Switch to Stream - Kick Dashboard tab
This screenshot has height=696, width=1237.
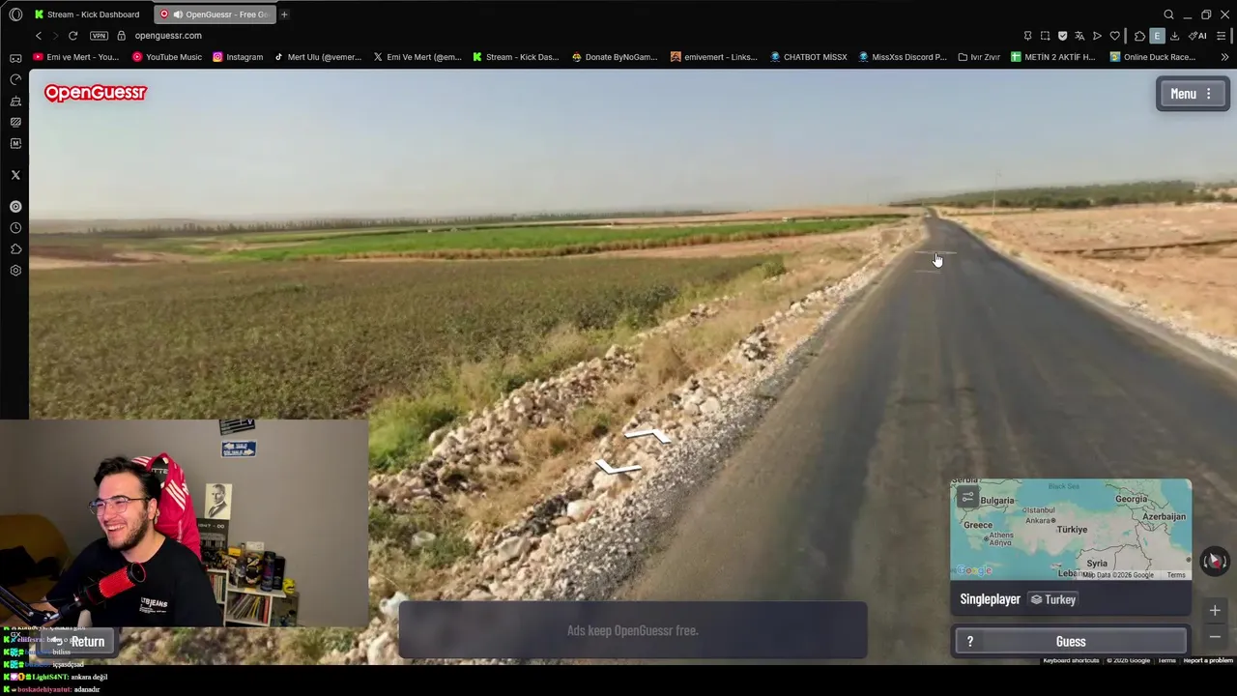87,14
